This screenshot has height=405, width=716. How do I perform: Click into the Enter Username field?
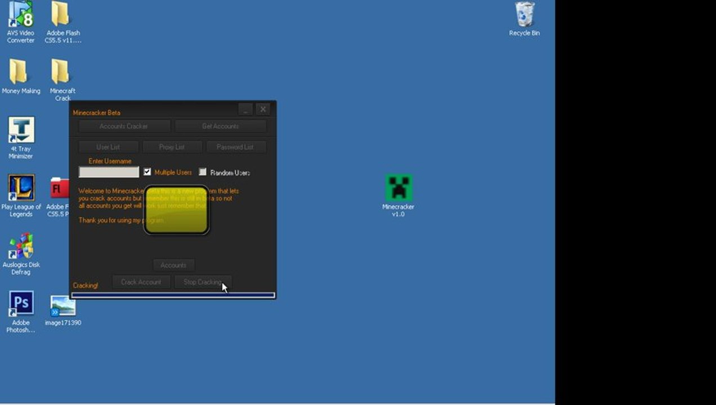pos(109,172)
